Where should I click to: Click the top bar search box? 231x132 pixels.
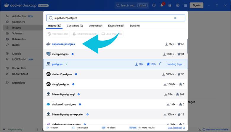point(132,5)
